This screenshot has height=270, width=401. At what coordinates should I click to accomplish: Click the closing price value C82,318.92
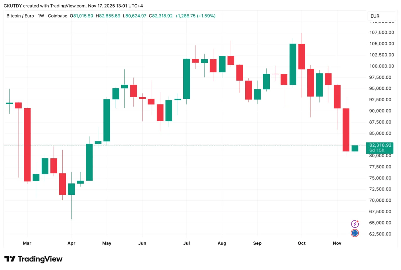(x=161, y=16)
